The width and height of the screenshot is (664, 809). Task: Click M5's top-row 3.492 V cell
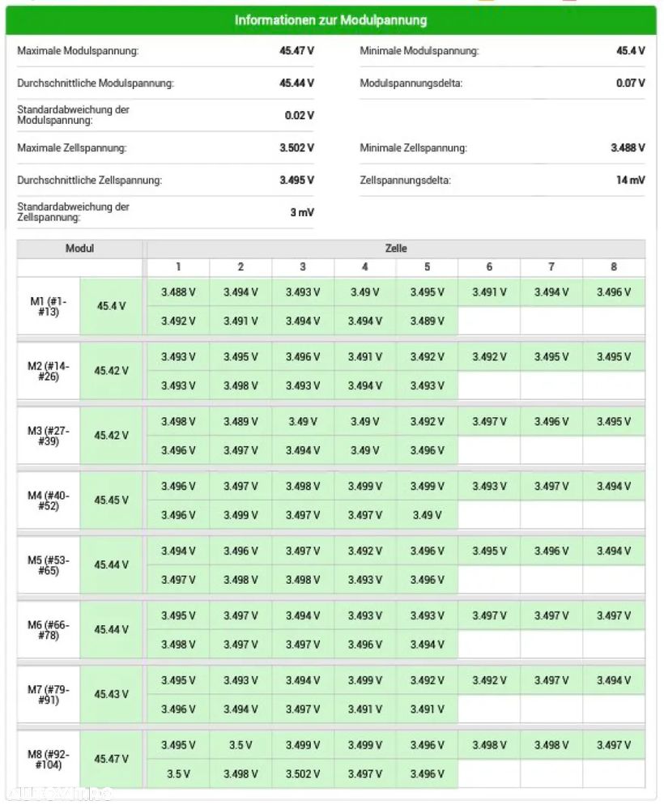click(364, 551)
